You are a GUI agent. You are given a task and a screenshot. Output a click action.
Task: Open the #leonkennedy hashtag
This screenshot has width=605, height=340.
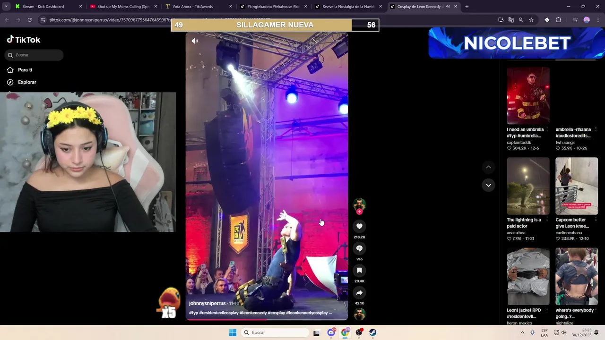(x=253, y=313)
